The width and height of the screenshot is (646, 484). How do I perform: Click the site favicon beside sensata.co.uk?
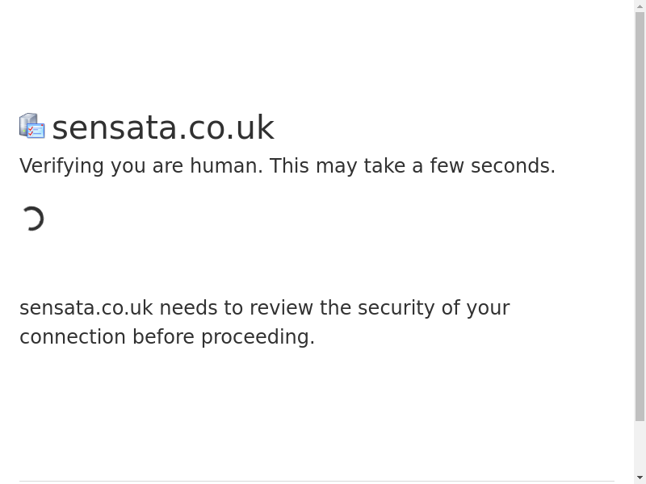(32, 127)
